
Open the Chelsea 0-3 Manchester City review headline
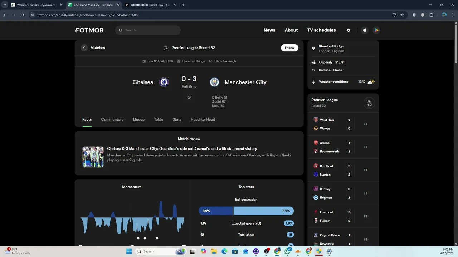click(182, 149)
